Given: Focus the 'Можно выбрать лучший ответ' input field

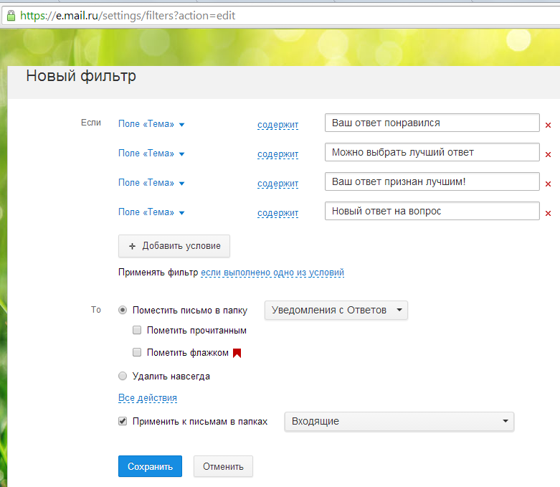Looking at the screenshot, I should pos(432,152).
